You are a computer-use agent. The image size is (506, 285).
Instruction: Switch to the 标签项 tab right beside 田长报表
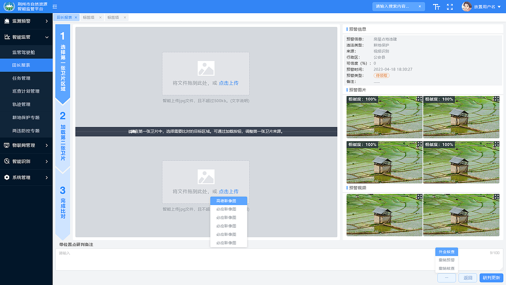pos(92,17)
